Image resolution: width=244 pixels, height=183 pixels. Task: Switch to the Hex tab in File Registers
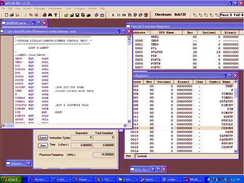click(x=129, y=156)
